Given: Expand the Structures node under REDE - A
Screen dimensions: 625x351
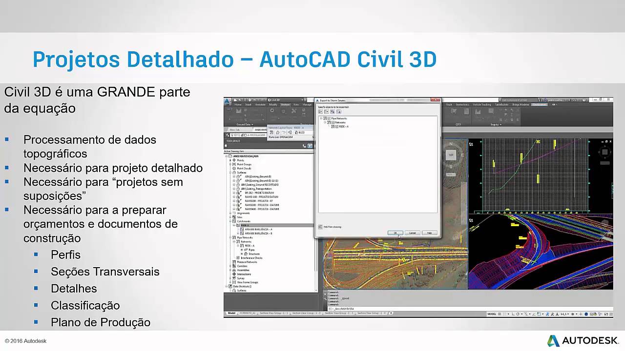Looking at the screenshot, I should coord(241,253).
